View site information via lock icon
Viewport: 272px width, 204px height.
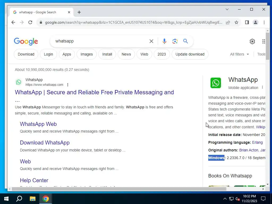click(x=41, y=22)
